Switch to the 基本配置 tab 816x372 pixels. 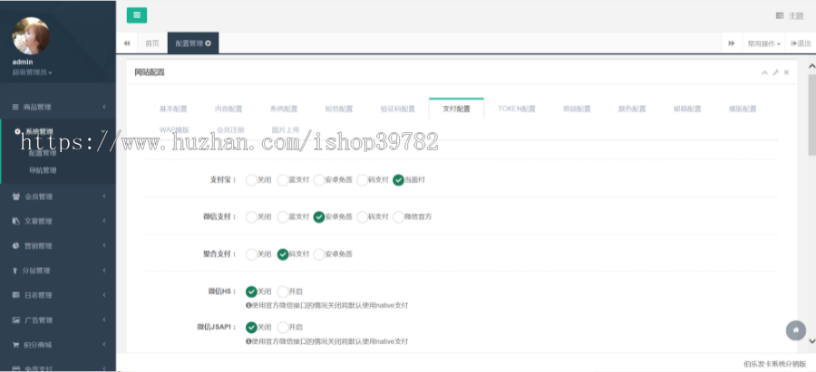click(173, 109)
